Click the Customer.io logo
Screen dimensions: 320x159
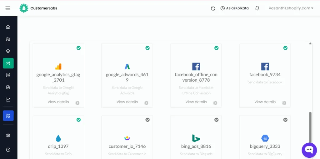point(127,138)
